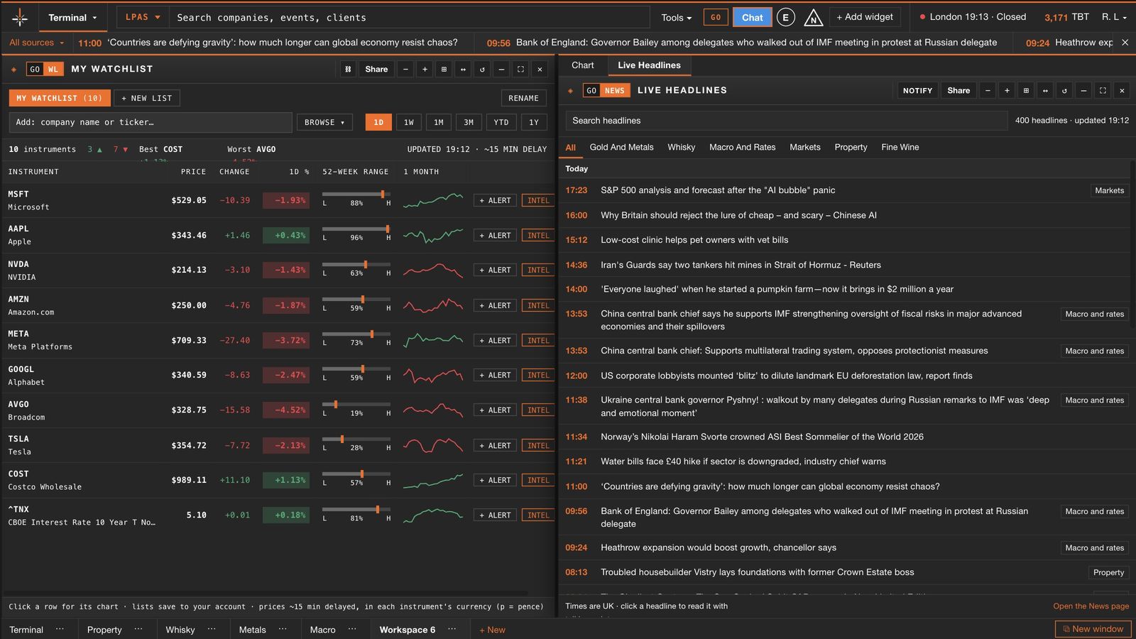Screen dimensions: 1136x639
Task: Click the blue Chat button
Action: pyautogui.click(x=753, y=18)
